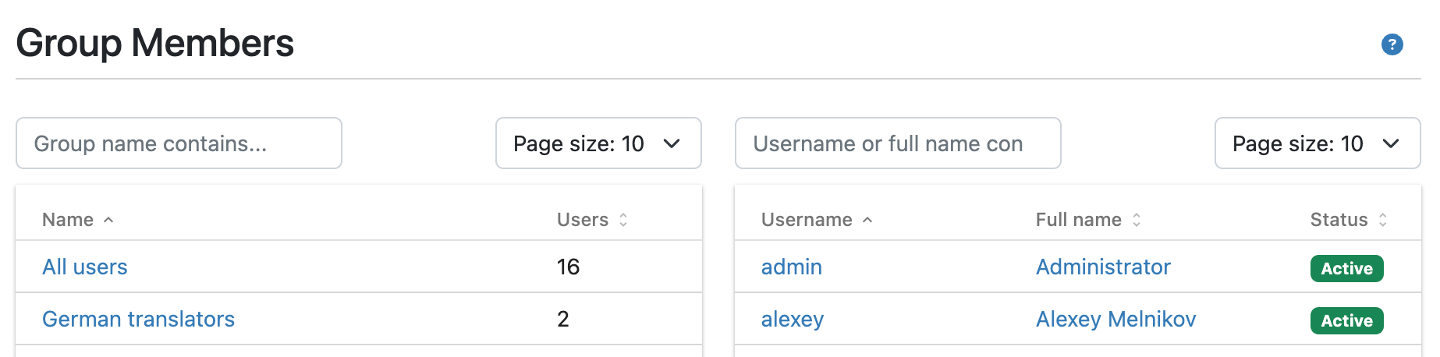Viewport: 1440px width, 357px height.
Task: Sort groups by Name column arrow
Action: click(108, 220)
